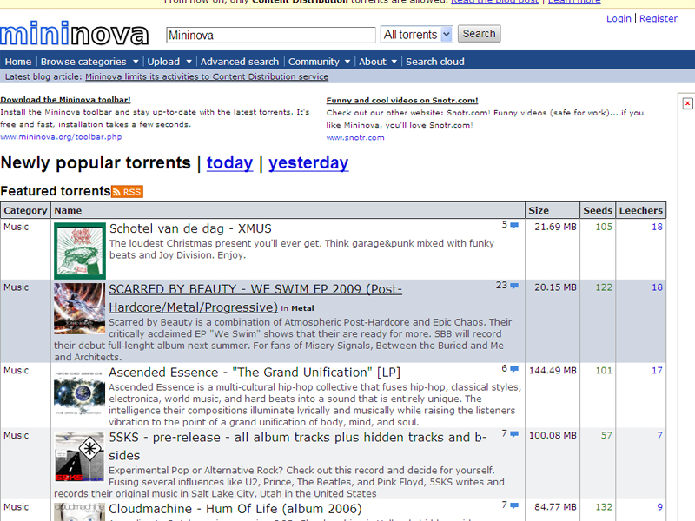Screen dimensions: 695x521
Task: Go to Home in navigation bar
Action: tap(18, 62)
